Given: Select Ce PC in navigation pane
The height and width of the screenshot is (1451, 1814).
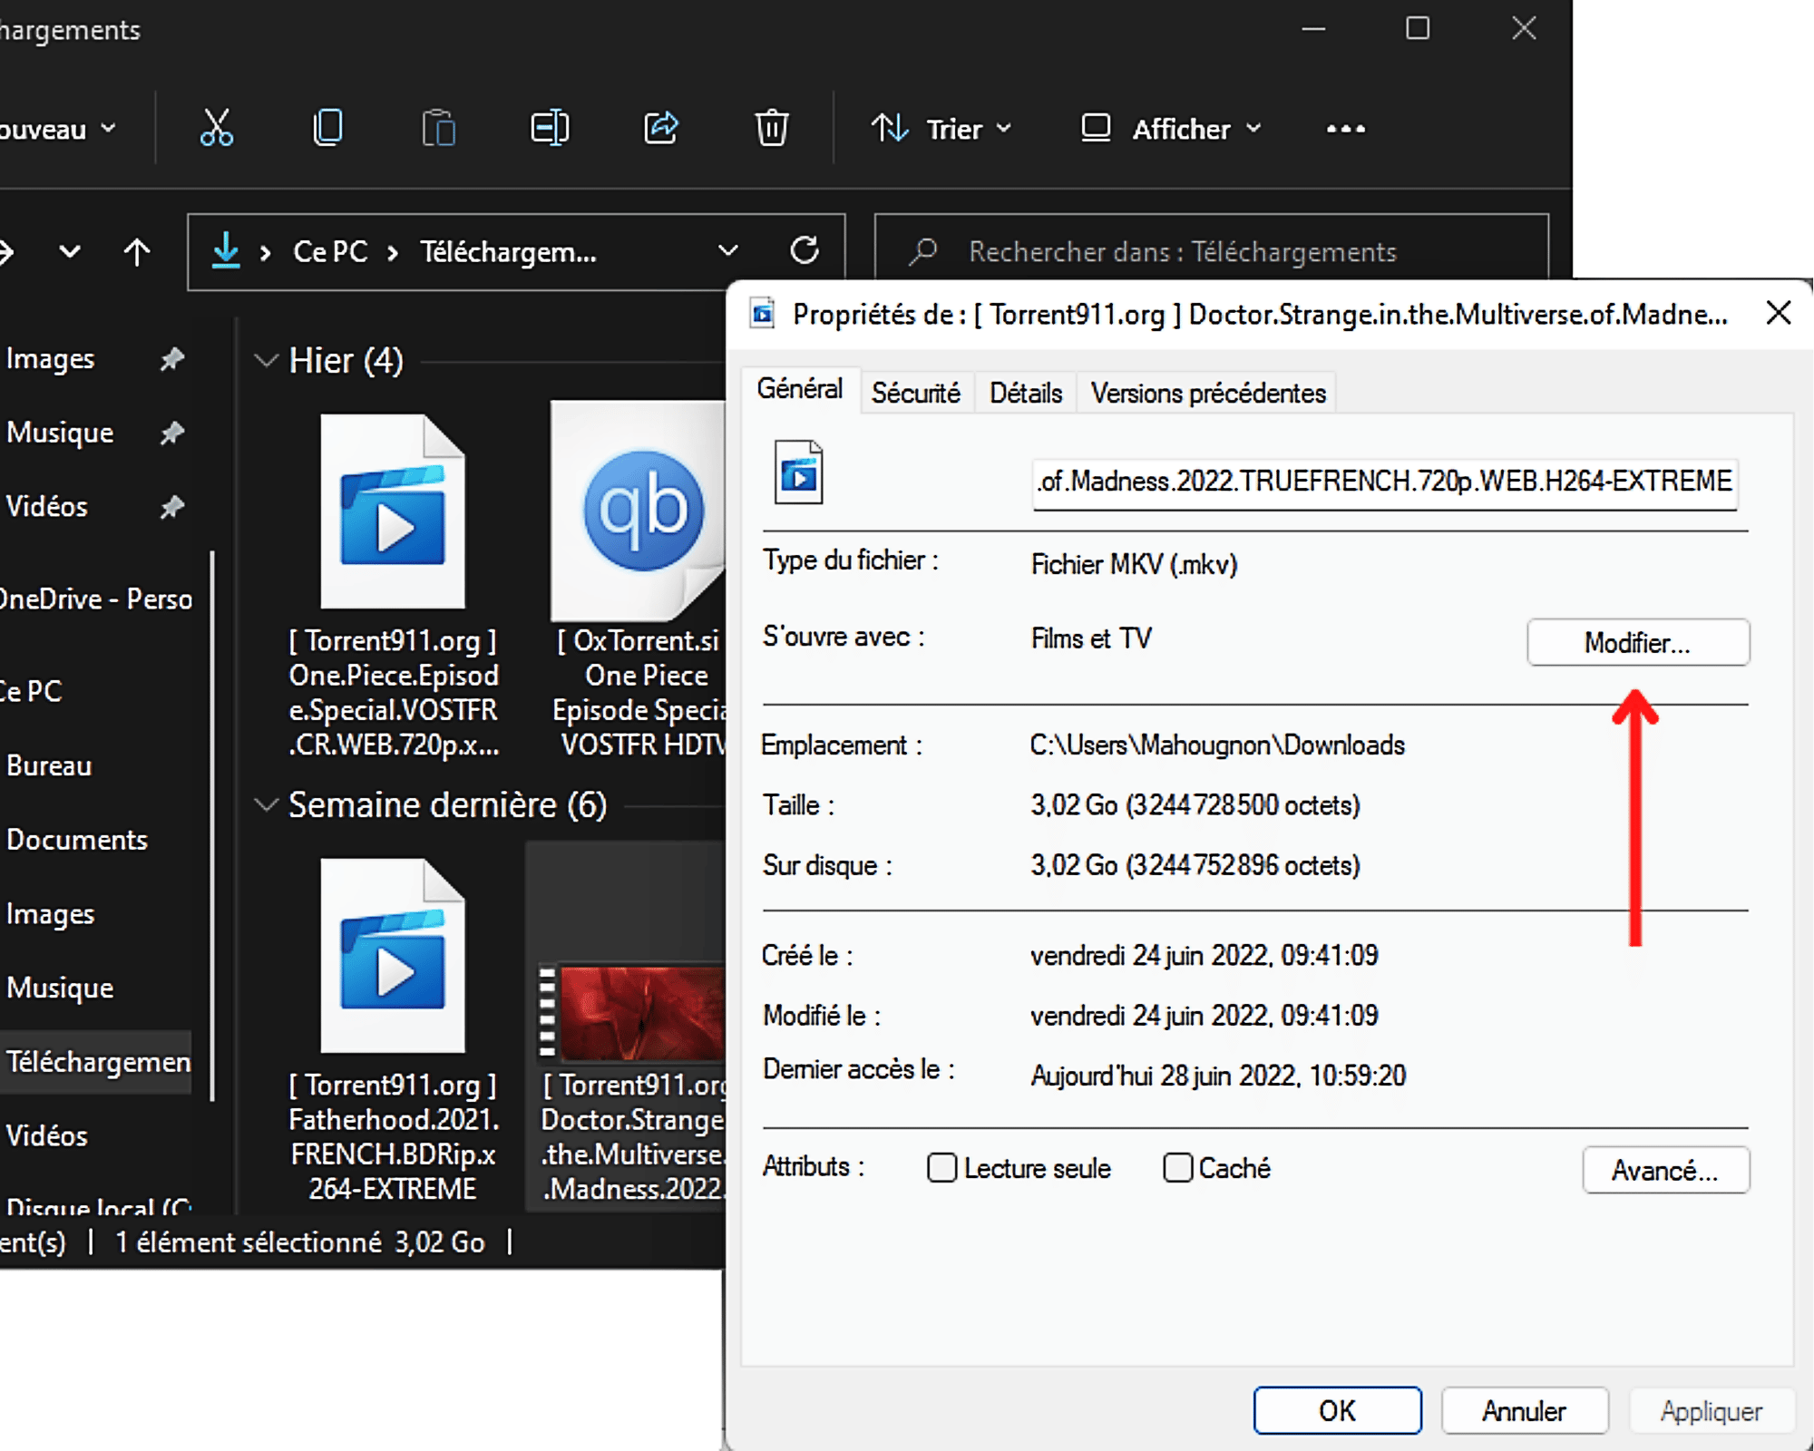Looking at the screenshot, I should 31,691.
